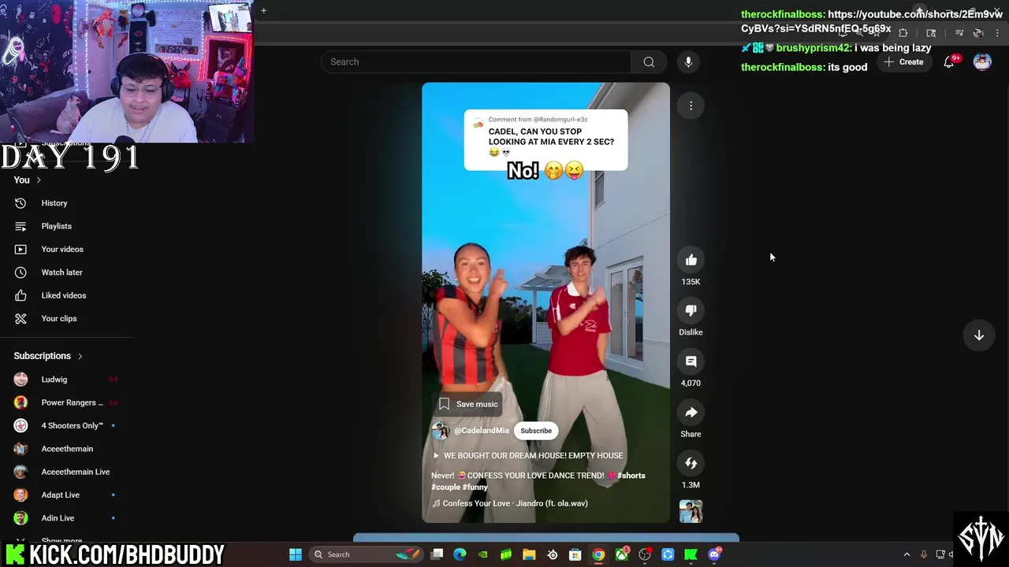Open YouTube notifications bell
The height and width of the screenshot is (567, 1009).
pos(949,62)
